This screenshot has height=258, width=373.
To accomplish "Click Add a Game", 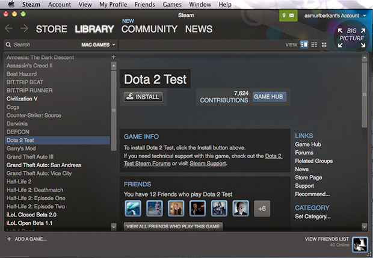I will pyautogui.click(x=31, y=239).
